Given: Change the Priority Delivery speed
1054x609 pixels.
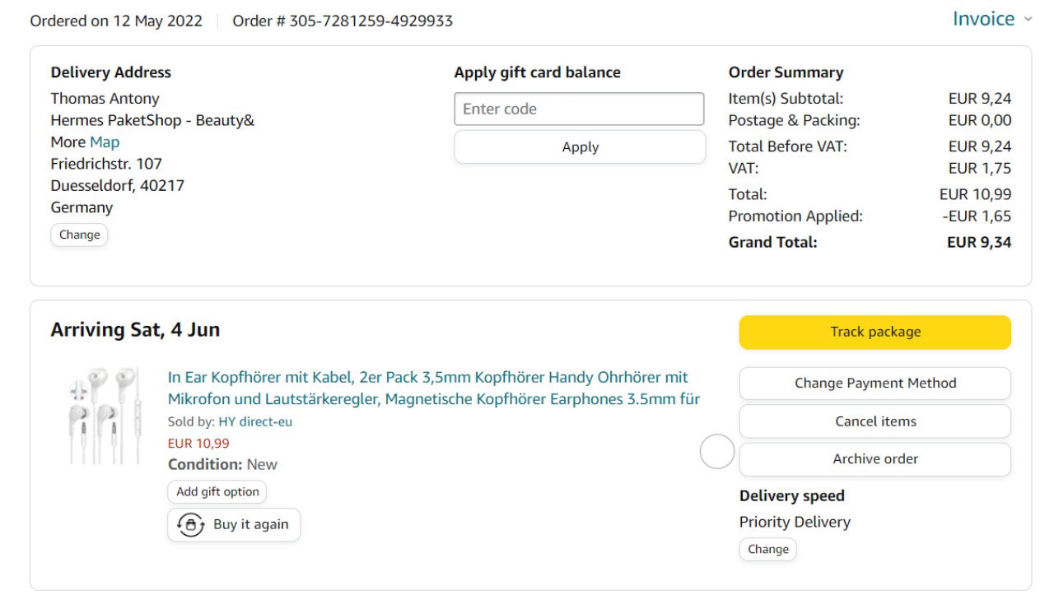Looking at the screenshot, I should [x=767, y=550].
